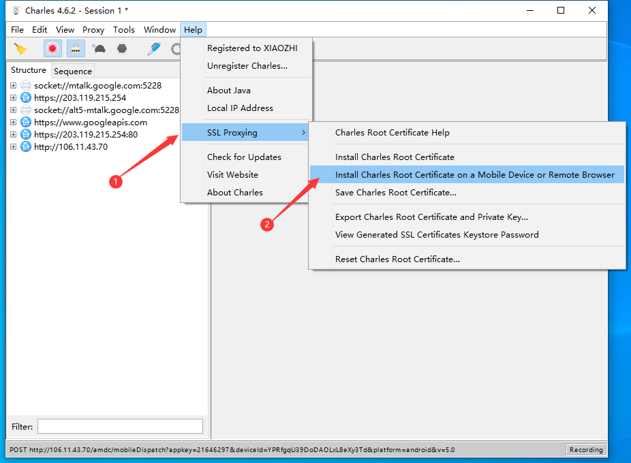Minimize the Charles window
Viewport: 631px width, 463px height.
tap(530, 10)
